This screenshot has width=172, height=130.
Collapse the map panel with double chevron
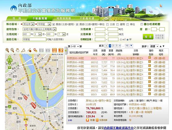(66, 51)
